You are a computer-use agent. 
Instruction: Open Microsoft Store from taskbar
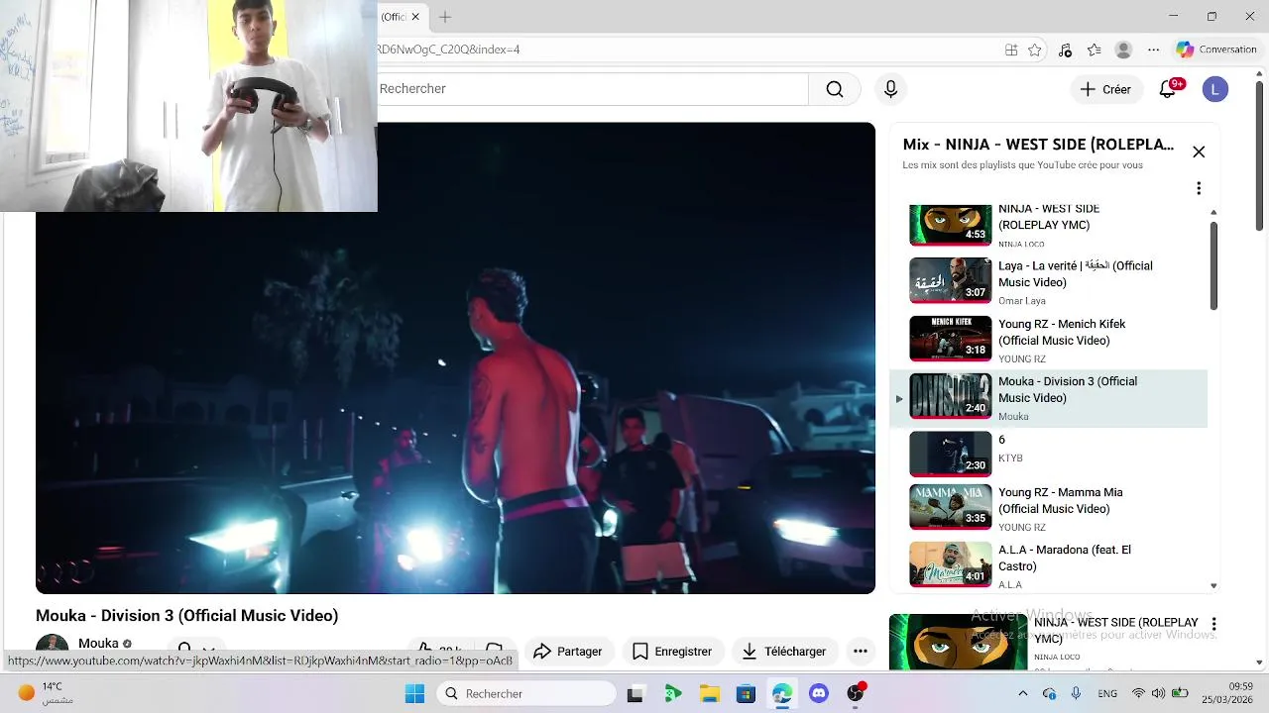746,694
